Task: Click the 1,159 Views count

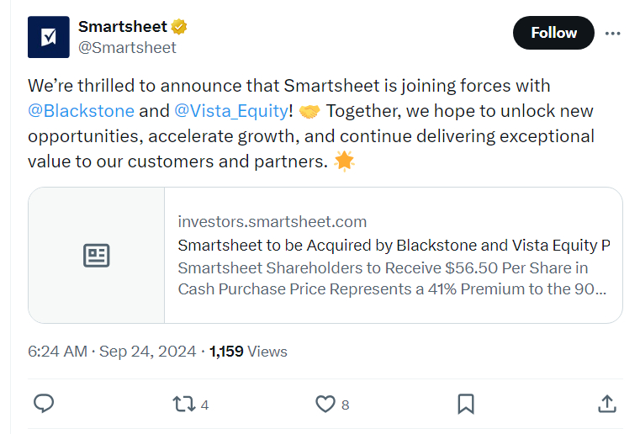Action: (248, 352)
